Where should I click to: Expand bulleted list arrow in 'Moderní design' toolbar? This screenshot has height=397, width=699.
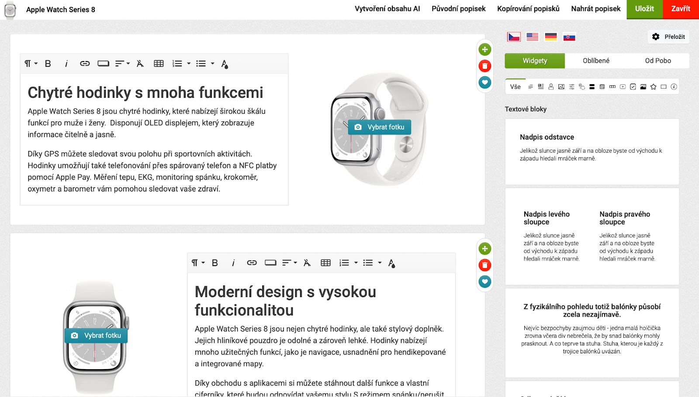[x=380, y=263]
